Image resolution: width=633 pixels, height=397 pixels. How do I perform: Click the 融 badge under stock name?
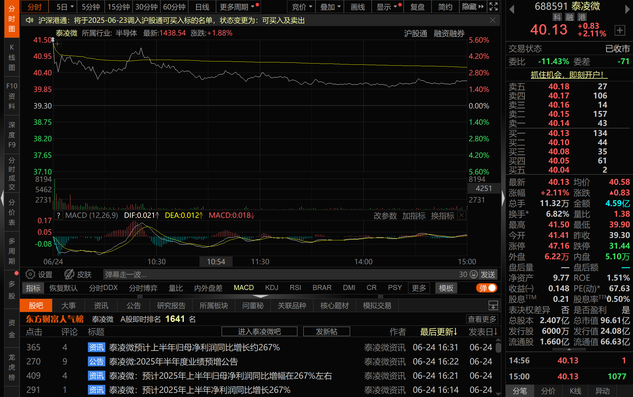(570, 17)
